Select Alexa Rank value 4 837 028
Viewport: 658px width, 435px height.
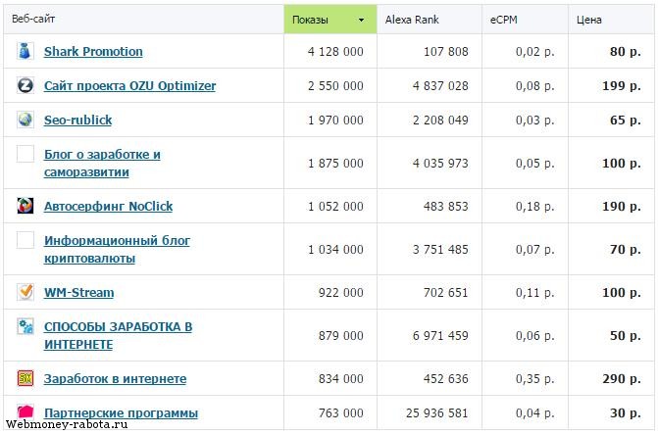click(440, 86)
